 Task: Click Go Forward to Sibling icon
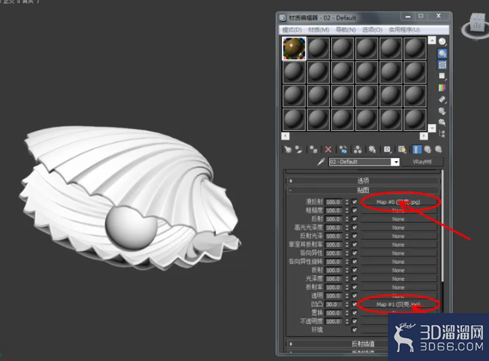(438, 150)
